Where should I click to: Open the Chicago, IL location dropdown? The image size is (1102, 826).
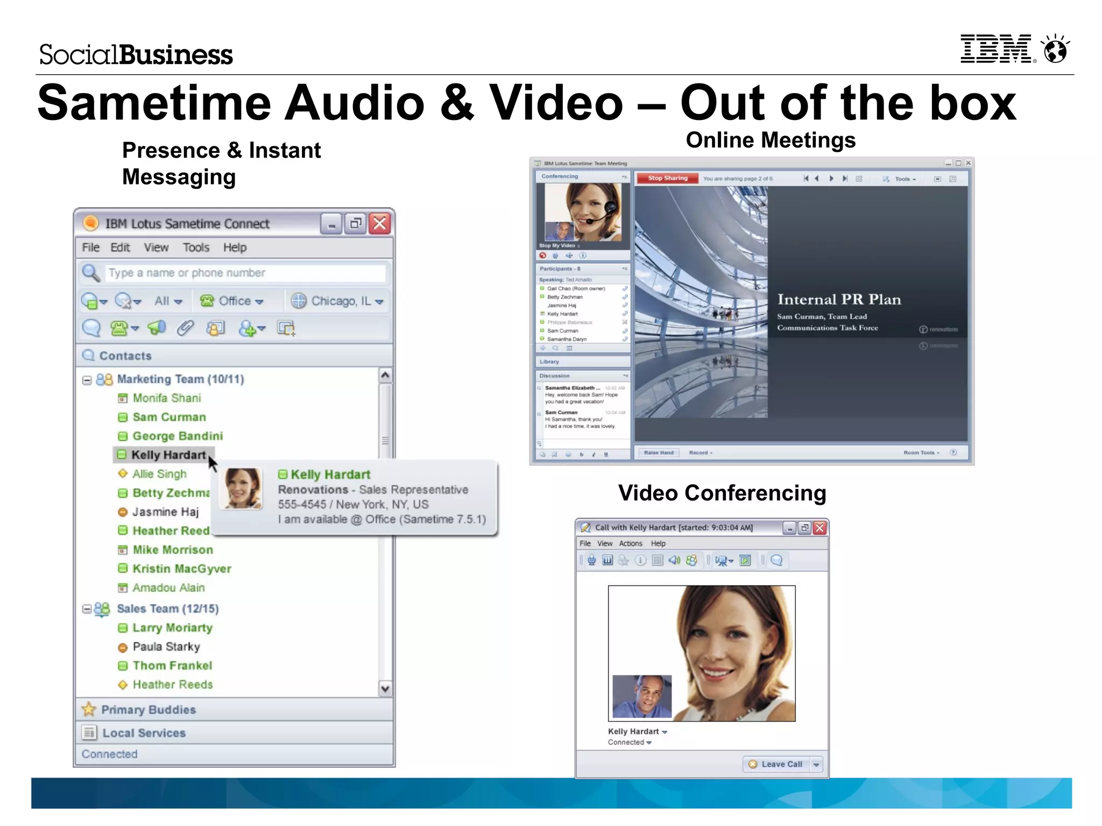pyautogui.click(x=337, y=301)
